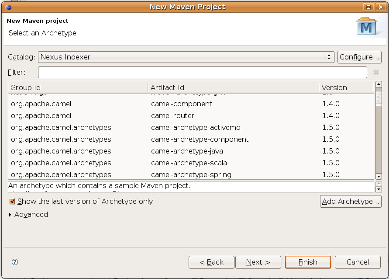Click the Add Archetype... button
The height and width of the screenshot is (279, 389).
pos(351,202)
